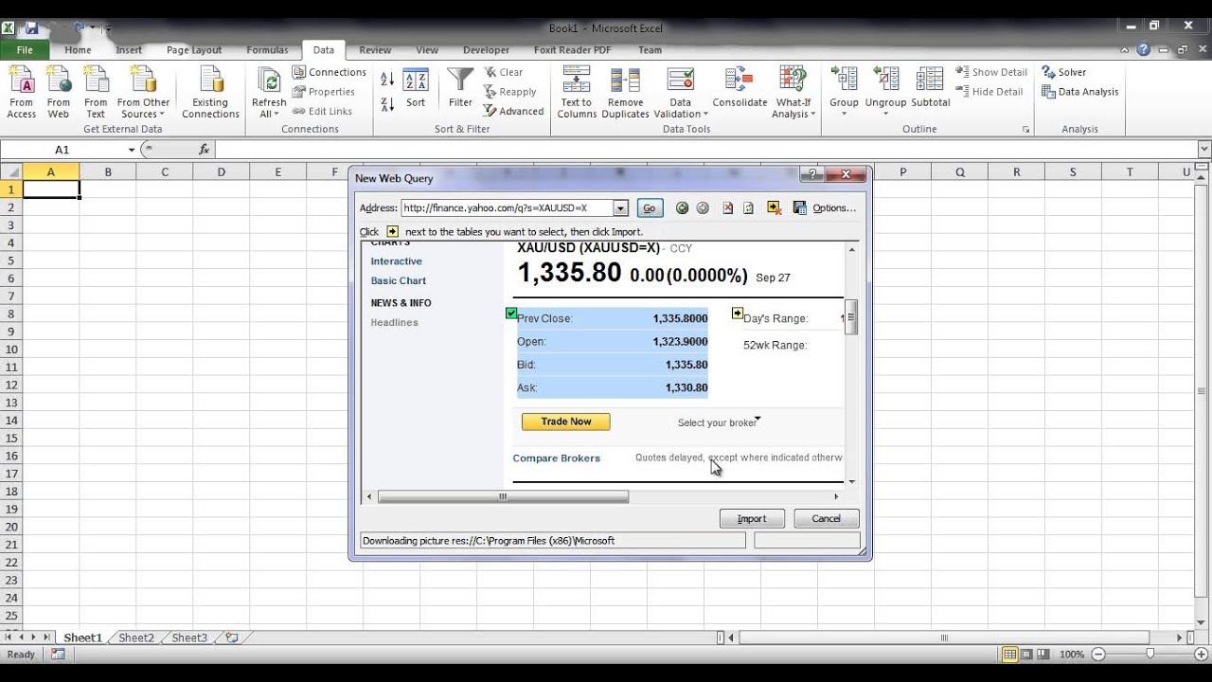
Task: Open Data Analysis tool
Action: coord(1080,92)
